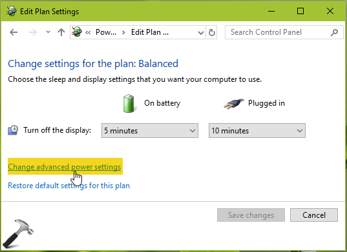The height and width of the screenshot is (252, 347).
Task: Refresh the Edit Plan page
Action: [x=212, y=32]
